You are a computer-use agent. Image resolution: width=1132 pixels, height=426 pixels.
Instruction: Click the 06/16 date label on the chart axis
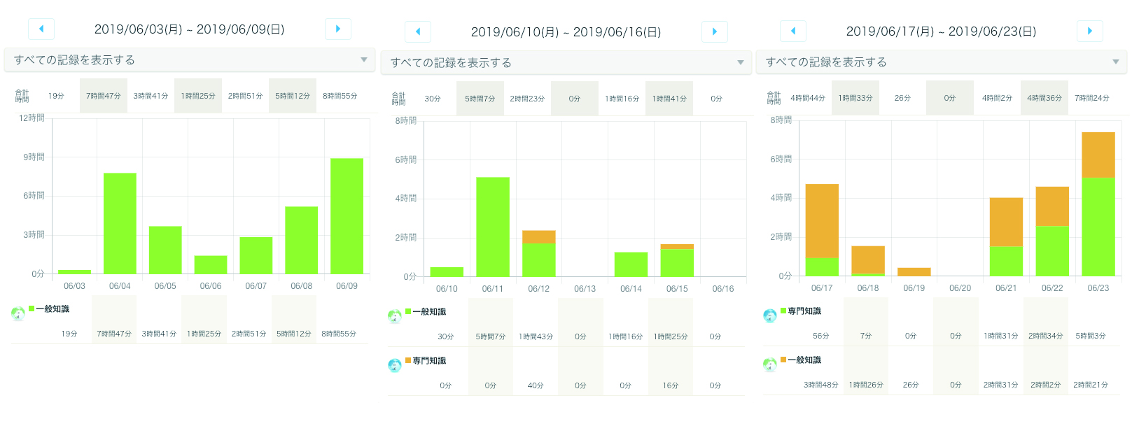coord(723,289)
